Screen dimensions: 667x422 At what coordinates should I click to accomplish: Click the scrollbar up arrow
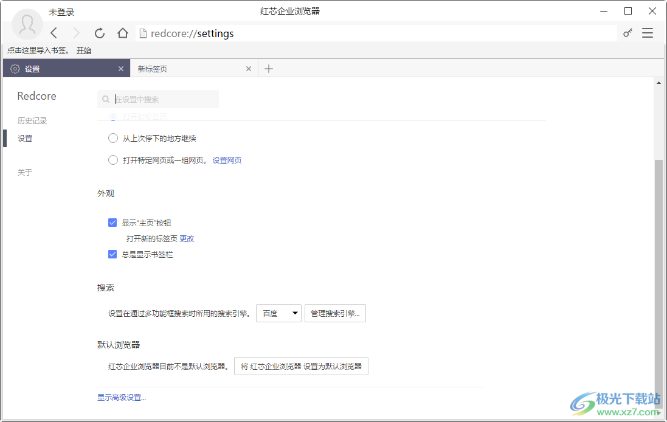[658, 83]
